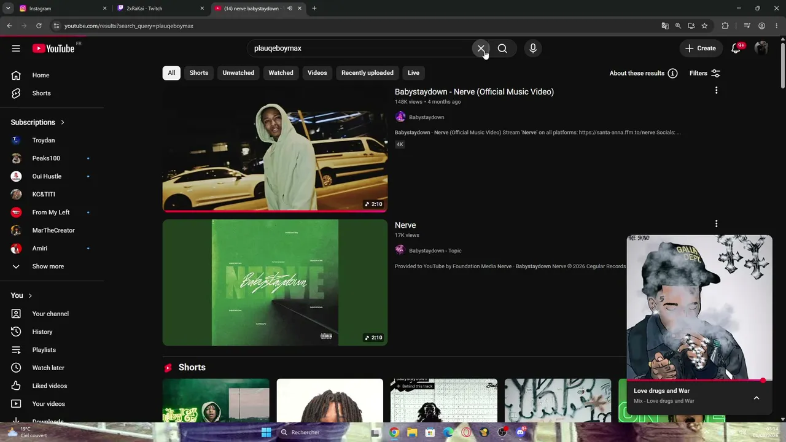Open more options for Nerve Official Music Video
Image resolution: width=786 pixels, height=442 pixels.
716,91
